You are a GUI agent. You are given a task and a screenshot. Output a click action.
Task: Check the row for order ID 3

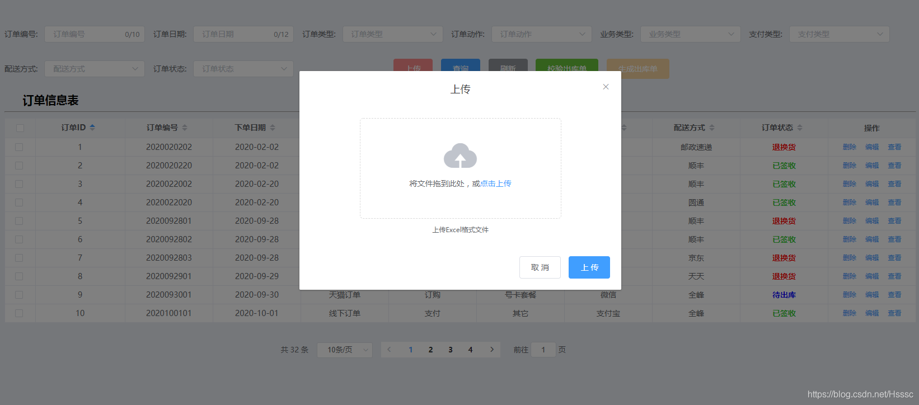pos(19,184)
